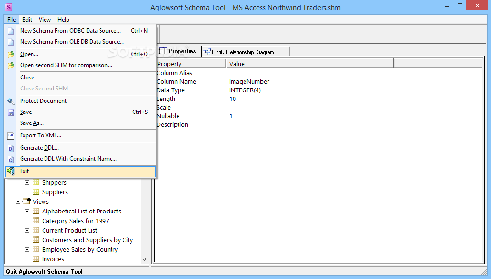Expand Alphabetical List of Products node
Viewport: 491px width, 279px height.
pyautogui.click(x=27, y=212)
